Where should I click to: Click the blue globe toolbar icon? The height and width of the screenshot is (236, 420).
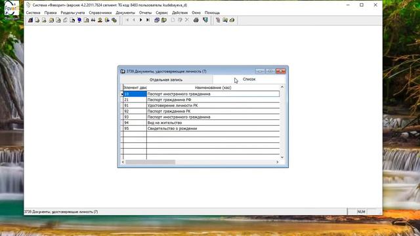coord(79,20)
